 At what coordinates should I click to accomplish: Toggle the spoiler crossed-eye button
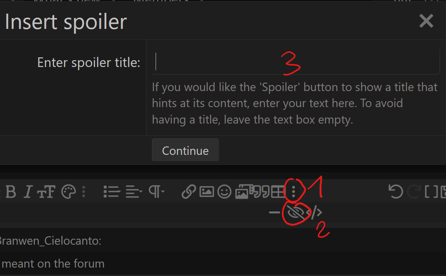pos(295,212)
